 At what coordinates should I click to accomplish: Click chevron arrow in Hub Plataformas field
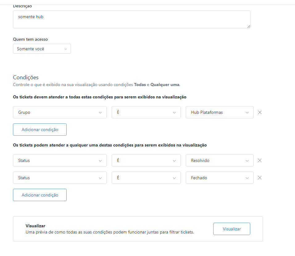[x=247, y=113]
